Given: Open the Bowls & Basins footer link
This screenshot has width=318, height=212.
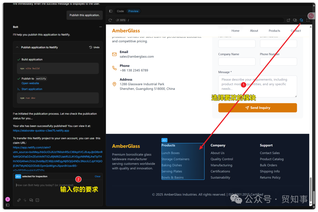Looking at the screenshot, I should click(x=172, y=177).
